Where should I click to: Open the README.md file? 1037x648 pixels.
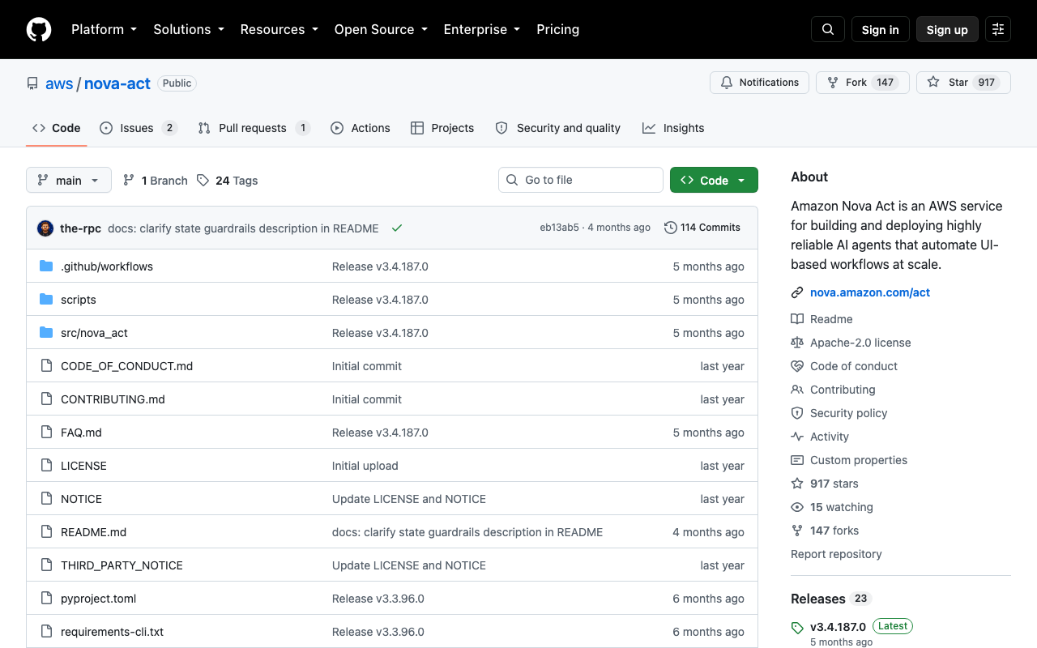click(94, 532)
